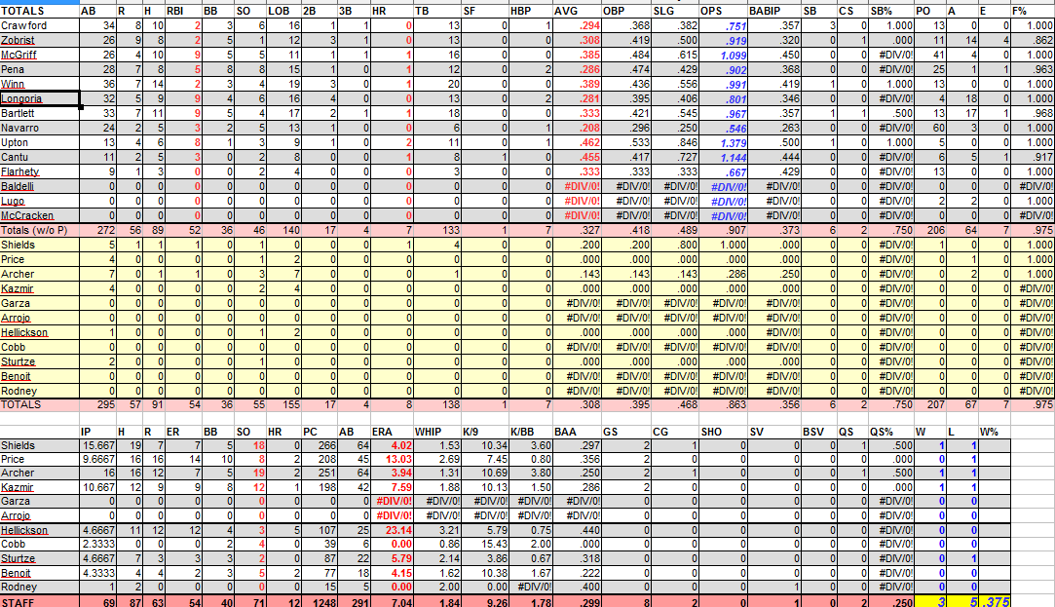Click Hellickson's ERA value 23.14

392,530
